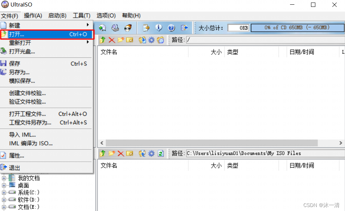Image resolution: width=345 pixels, height=211 pixels.
Task: Click the burn CD image flame icon
Action: point(128,28)
